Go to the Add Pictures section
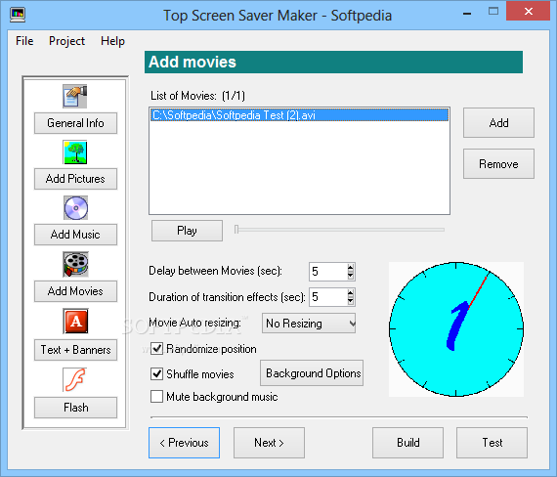The height and width of the screenshot is (477, 557). coord(75,179)
